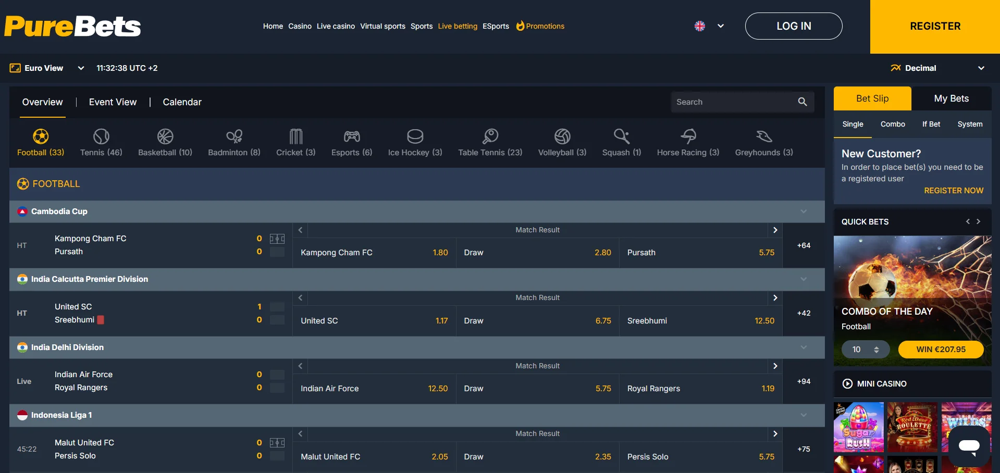Select the System bet type tab
Screen dimensions: 1000x473
tap(970, 124)
